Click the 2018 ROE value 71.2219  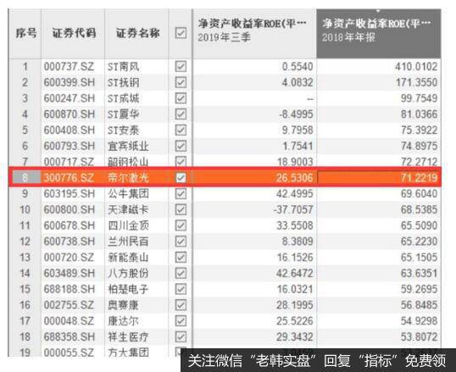(x=419, y=178)
